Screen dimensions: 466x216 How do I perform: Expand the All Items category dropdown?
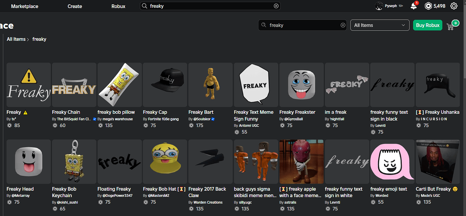point(380,25)
